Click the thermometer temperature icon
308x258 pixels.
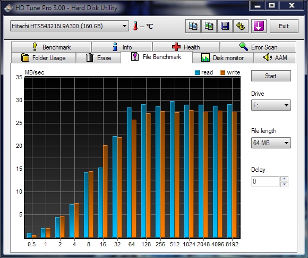point(135,26)
